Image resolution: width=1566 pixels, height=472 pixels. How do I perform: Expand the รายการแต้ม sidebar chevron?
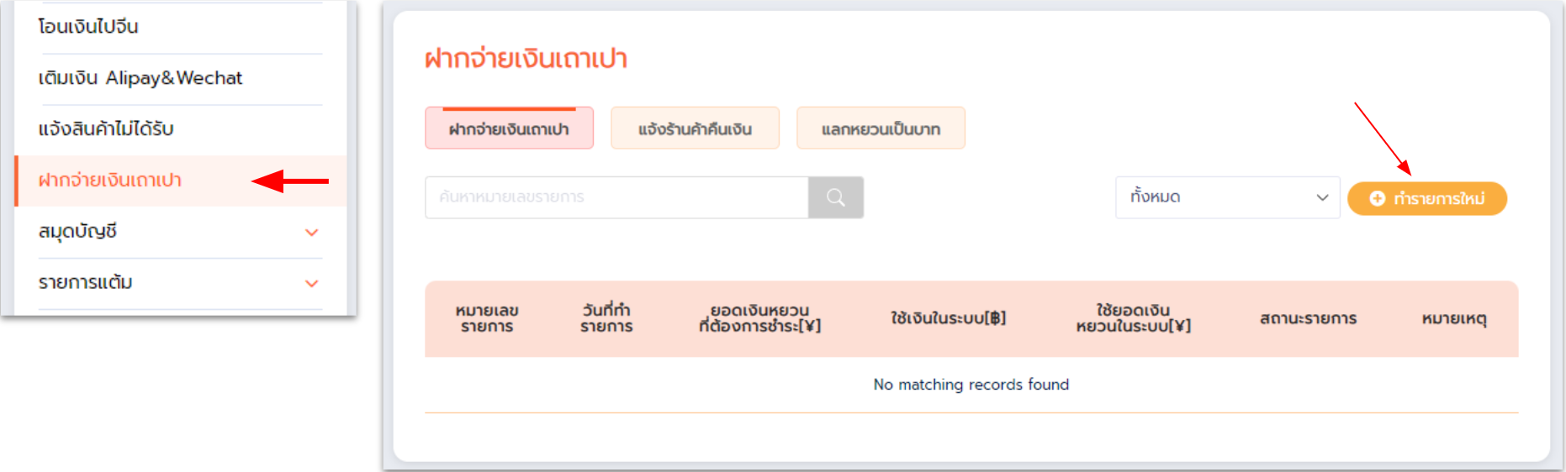tap(311, 284)
